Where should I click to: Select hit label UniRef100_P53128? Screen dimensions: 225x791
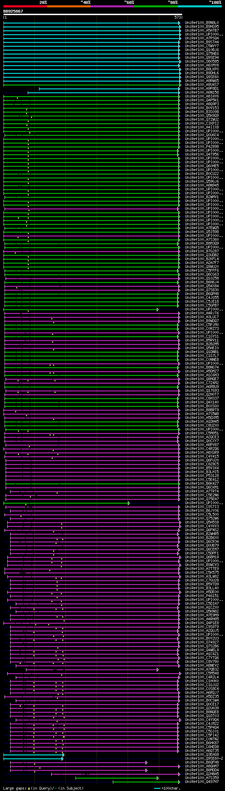(202, 476)
